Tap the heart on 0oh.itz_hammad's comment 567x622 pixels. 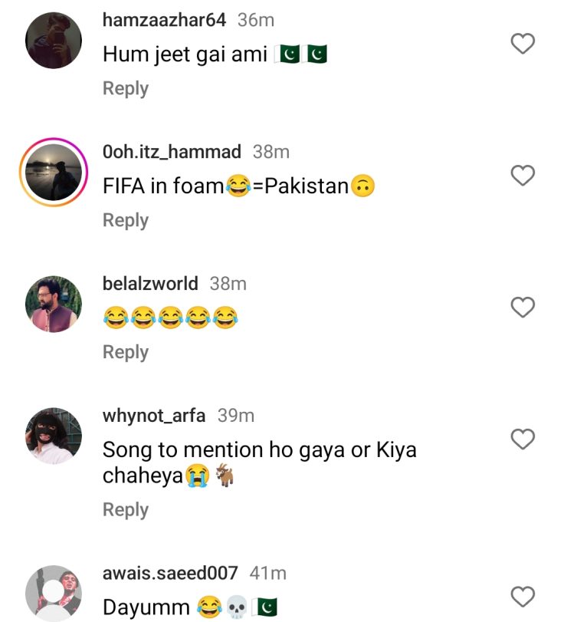(523, 176)
